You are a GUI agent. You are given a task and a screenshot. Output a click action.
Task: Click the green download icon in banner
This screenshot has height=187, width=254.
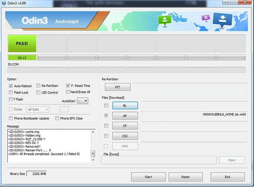point(165,20)
